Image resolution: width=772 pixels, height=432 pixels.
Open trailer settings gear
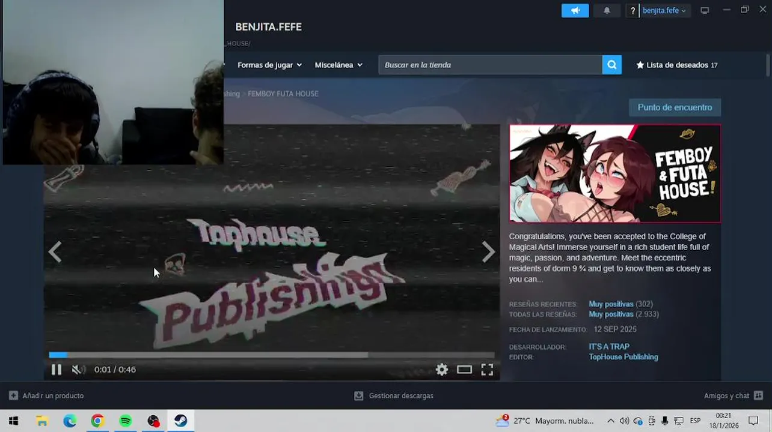pyautogui.click(x=442, y=370)
